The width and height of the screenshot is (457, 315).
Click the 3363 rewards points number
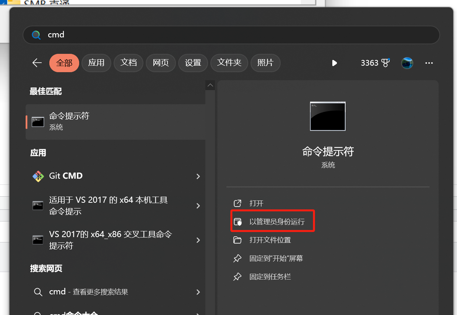(369, 63)
